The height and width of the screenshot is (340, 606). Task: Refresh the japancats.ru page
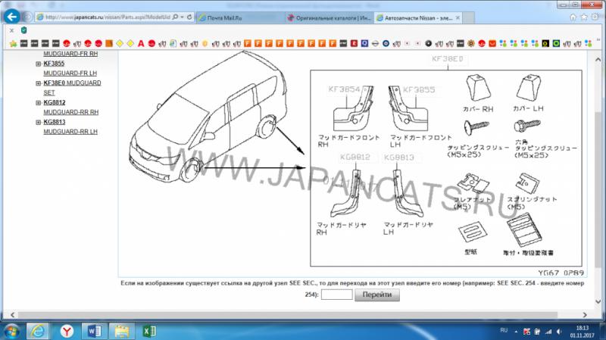point(189,17)
